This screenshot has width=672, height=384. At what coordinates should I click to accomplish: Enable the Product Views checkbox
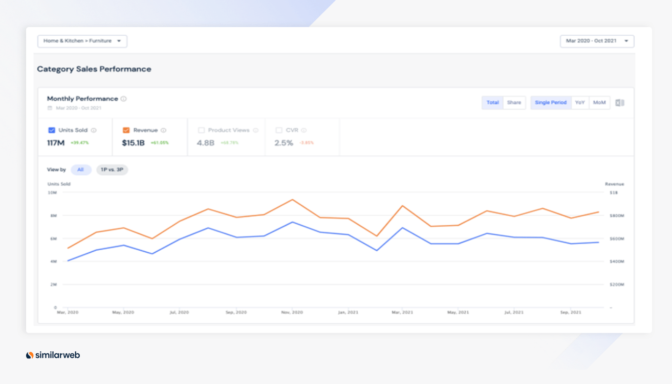coord(201,130)
